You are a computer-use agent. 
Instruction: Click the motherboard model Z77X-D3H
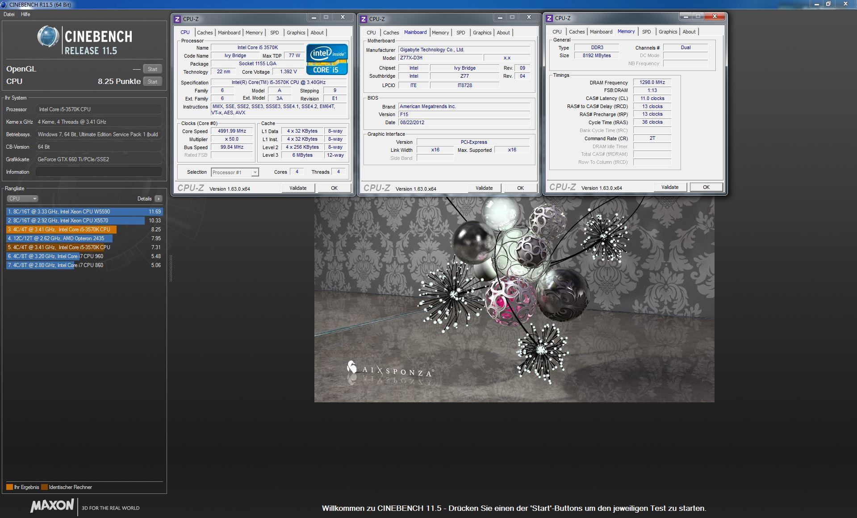(440, 58)
